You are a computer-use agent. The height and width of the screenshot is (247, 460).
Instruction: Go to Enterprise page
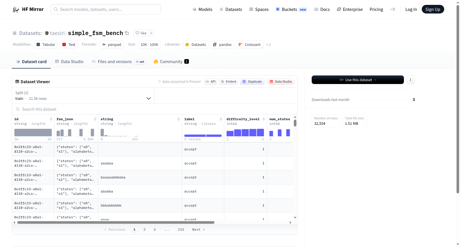[x=350, y=9]
